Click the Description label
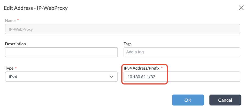This screenshot has height=110, width=246. tap(15, 44)
